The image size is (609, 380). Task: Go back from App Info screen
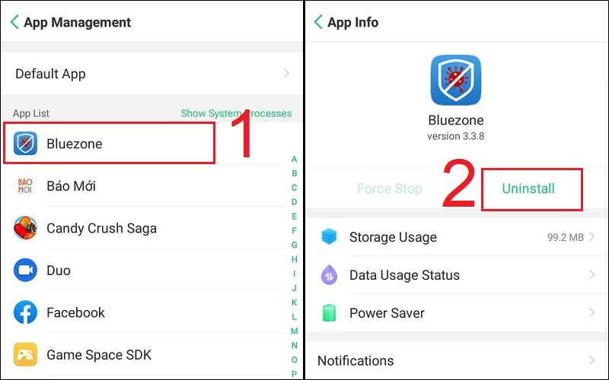coord(318,22)
